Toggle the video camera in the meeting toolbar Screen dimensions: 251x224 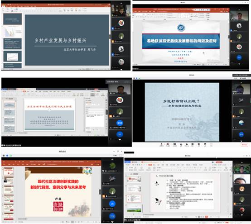point(168,144)
